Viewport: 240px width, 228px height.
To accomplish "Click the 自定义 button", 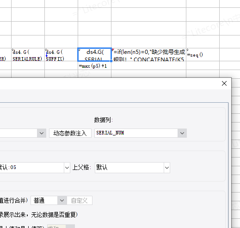I will (x=80, y=200).
